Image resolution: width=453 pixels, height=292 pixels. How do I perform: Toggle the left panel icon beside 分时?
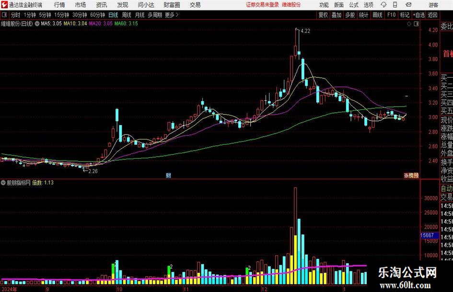click(4, 15)
